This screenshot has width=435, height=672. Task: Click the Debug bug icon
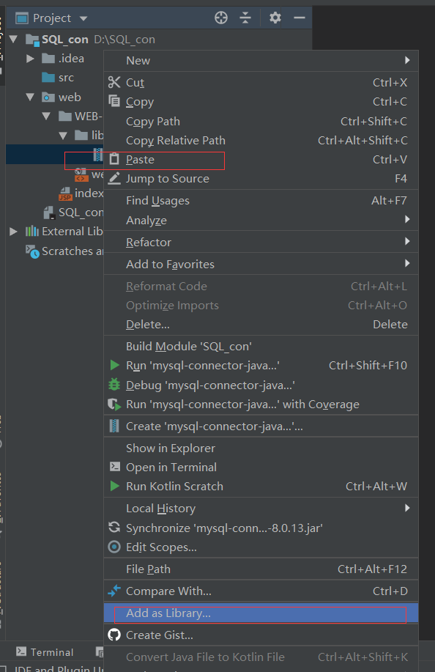click(114, 385)
